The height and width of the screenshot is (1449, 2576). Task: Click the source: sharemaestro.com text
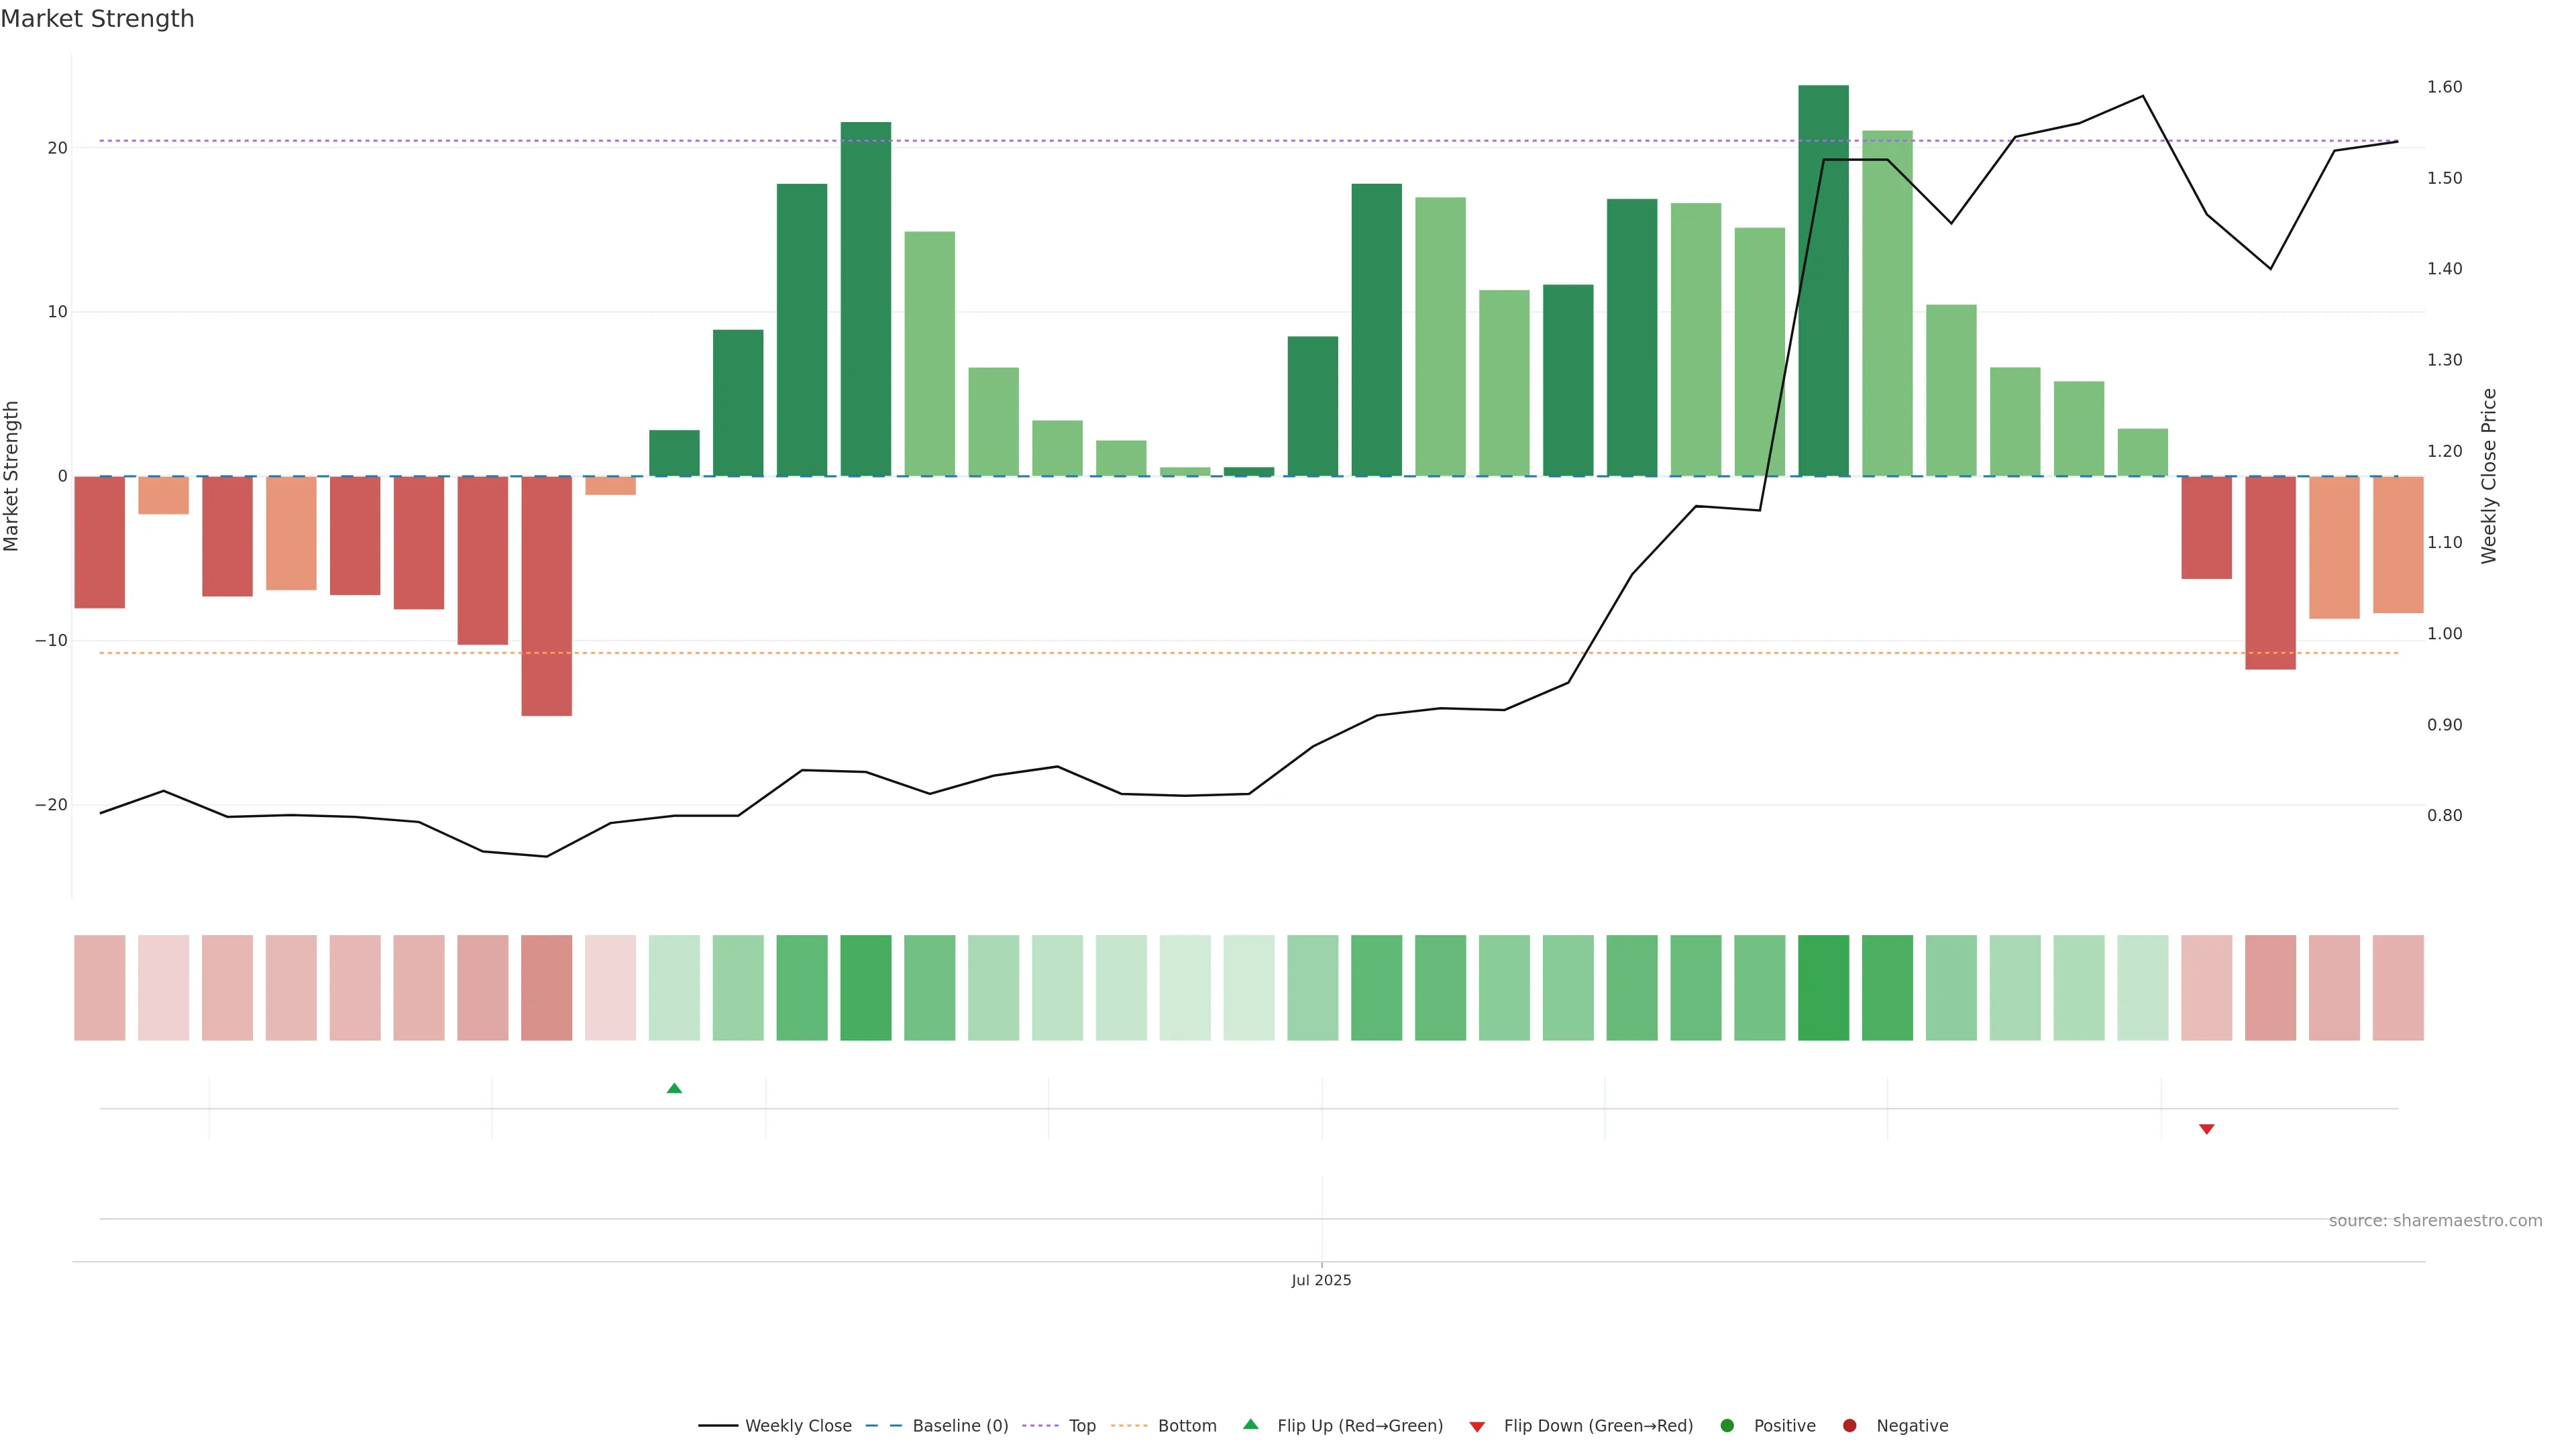pos(2435,1221)
